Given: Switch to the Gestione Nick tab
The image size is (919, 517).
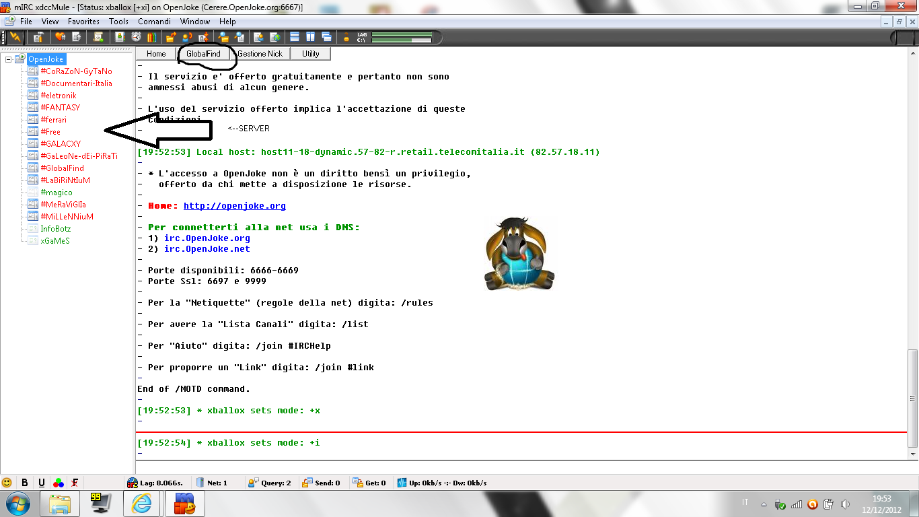Looking at the screenshot, I should coord(260,54).
